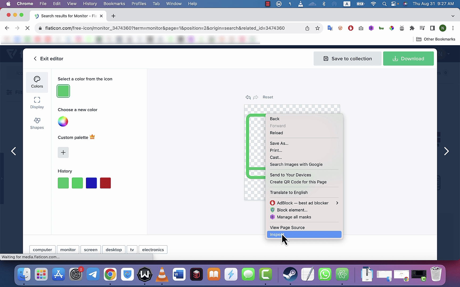This screenshot has width=460, height=287.
Task: Open VLC from the Dock
Action: coord(162,274)
